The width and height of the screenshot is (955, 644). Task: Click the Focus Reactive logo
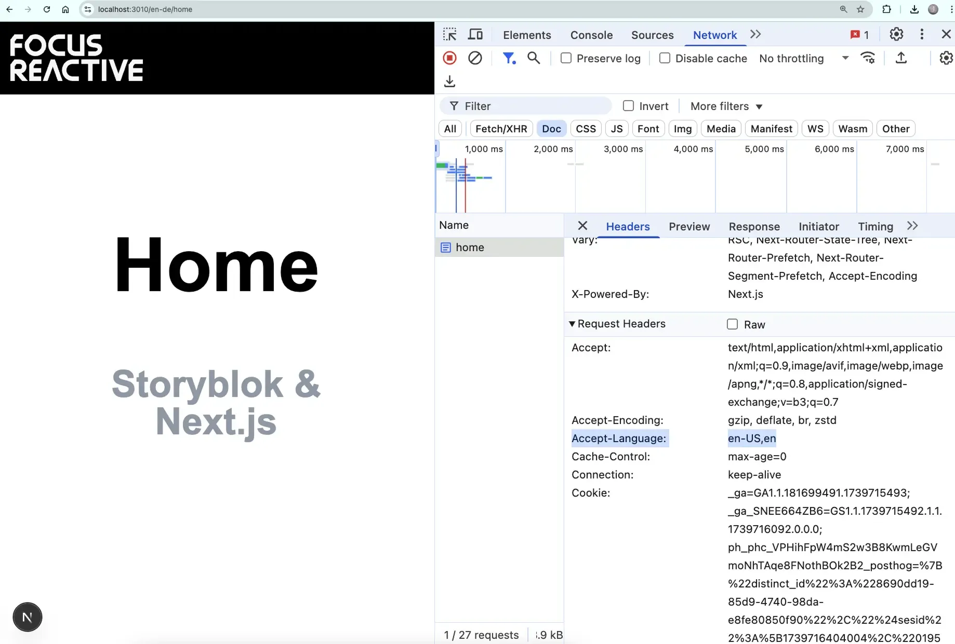click(76, 58)
